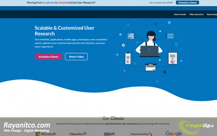Screen dimensions: 217x136
Task: Click the 'Your websites, applications' paragraph
Action: point(71,43)
